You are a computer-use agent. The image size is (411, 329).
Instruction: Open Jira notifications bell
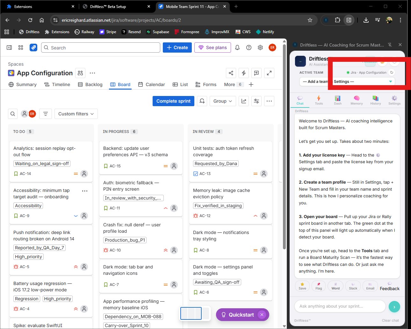[x=237, y=48]
